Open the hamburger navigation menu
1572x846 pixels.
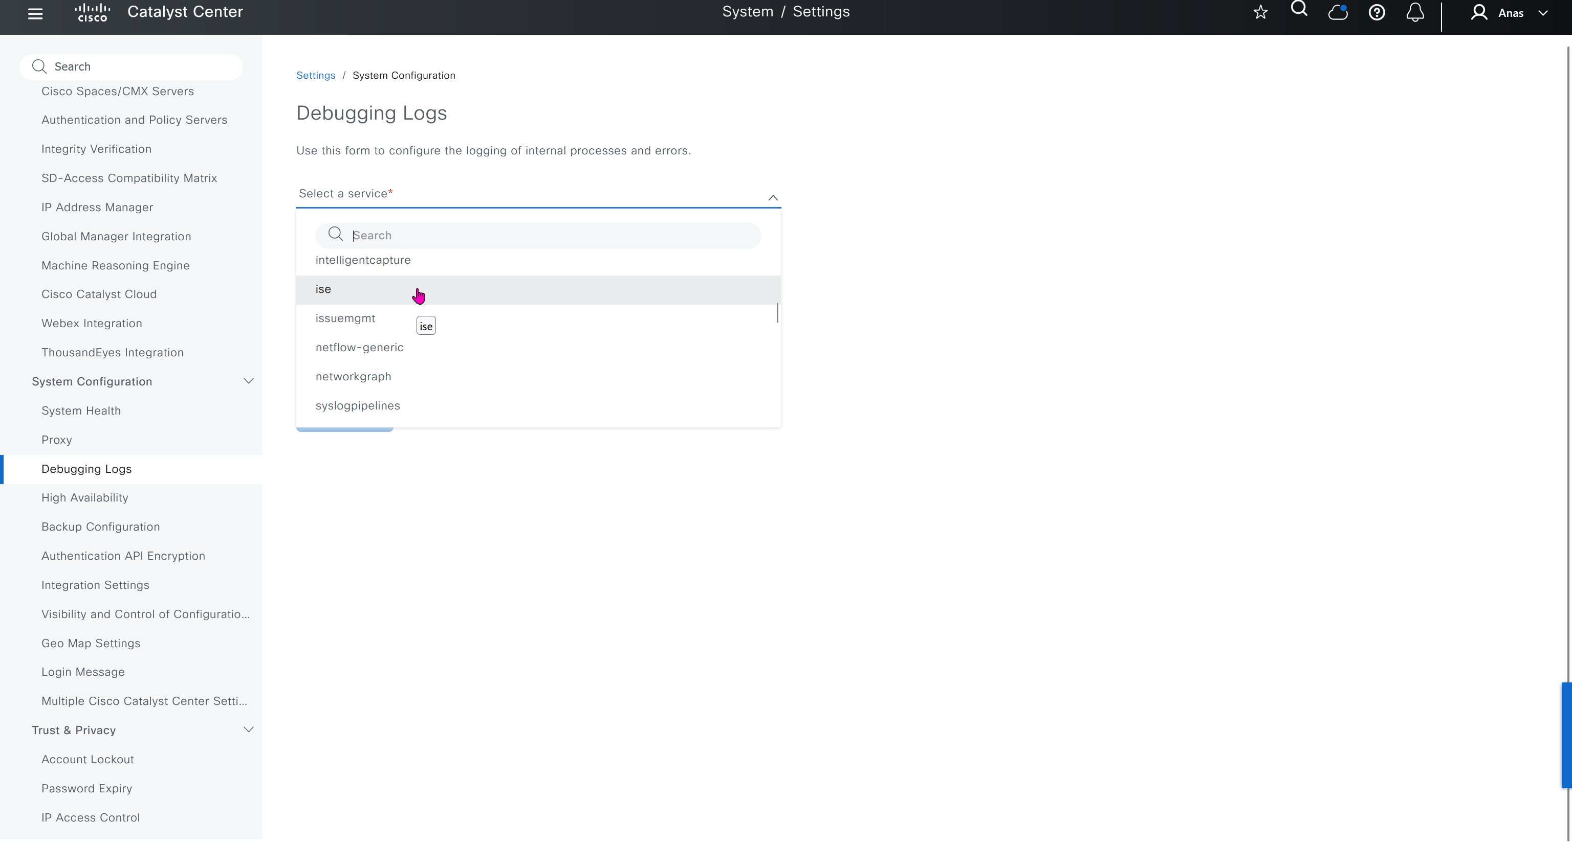click(35, 13)
